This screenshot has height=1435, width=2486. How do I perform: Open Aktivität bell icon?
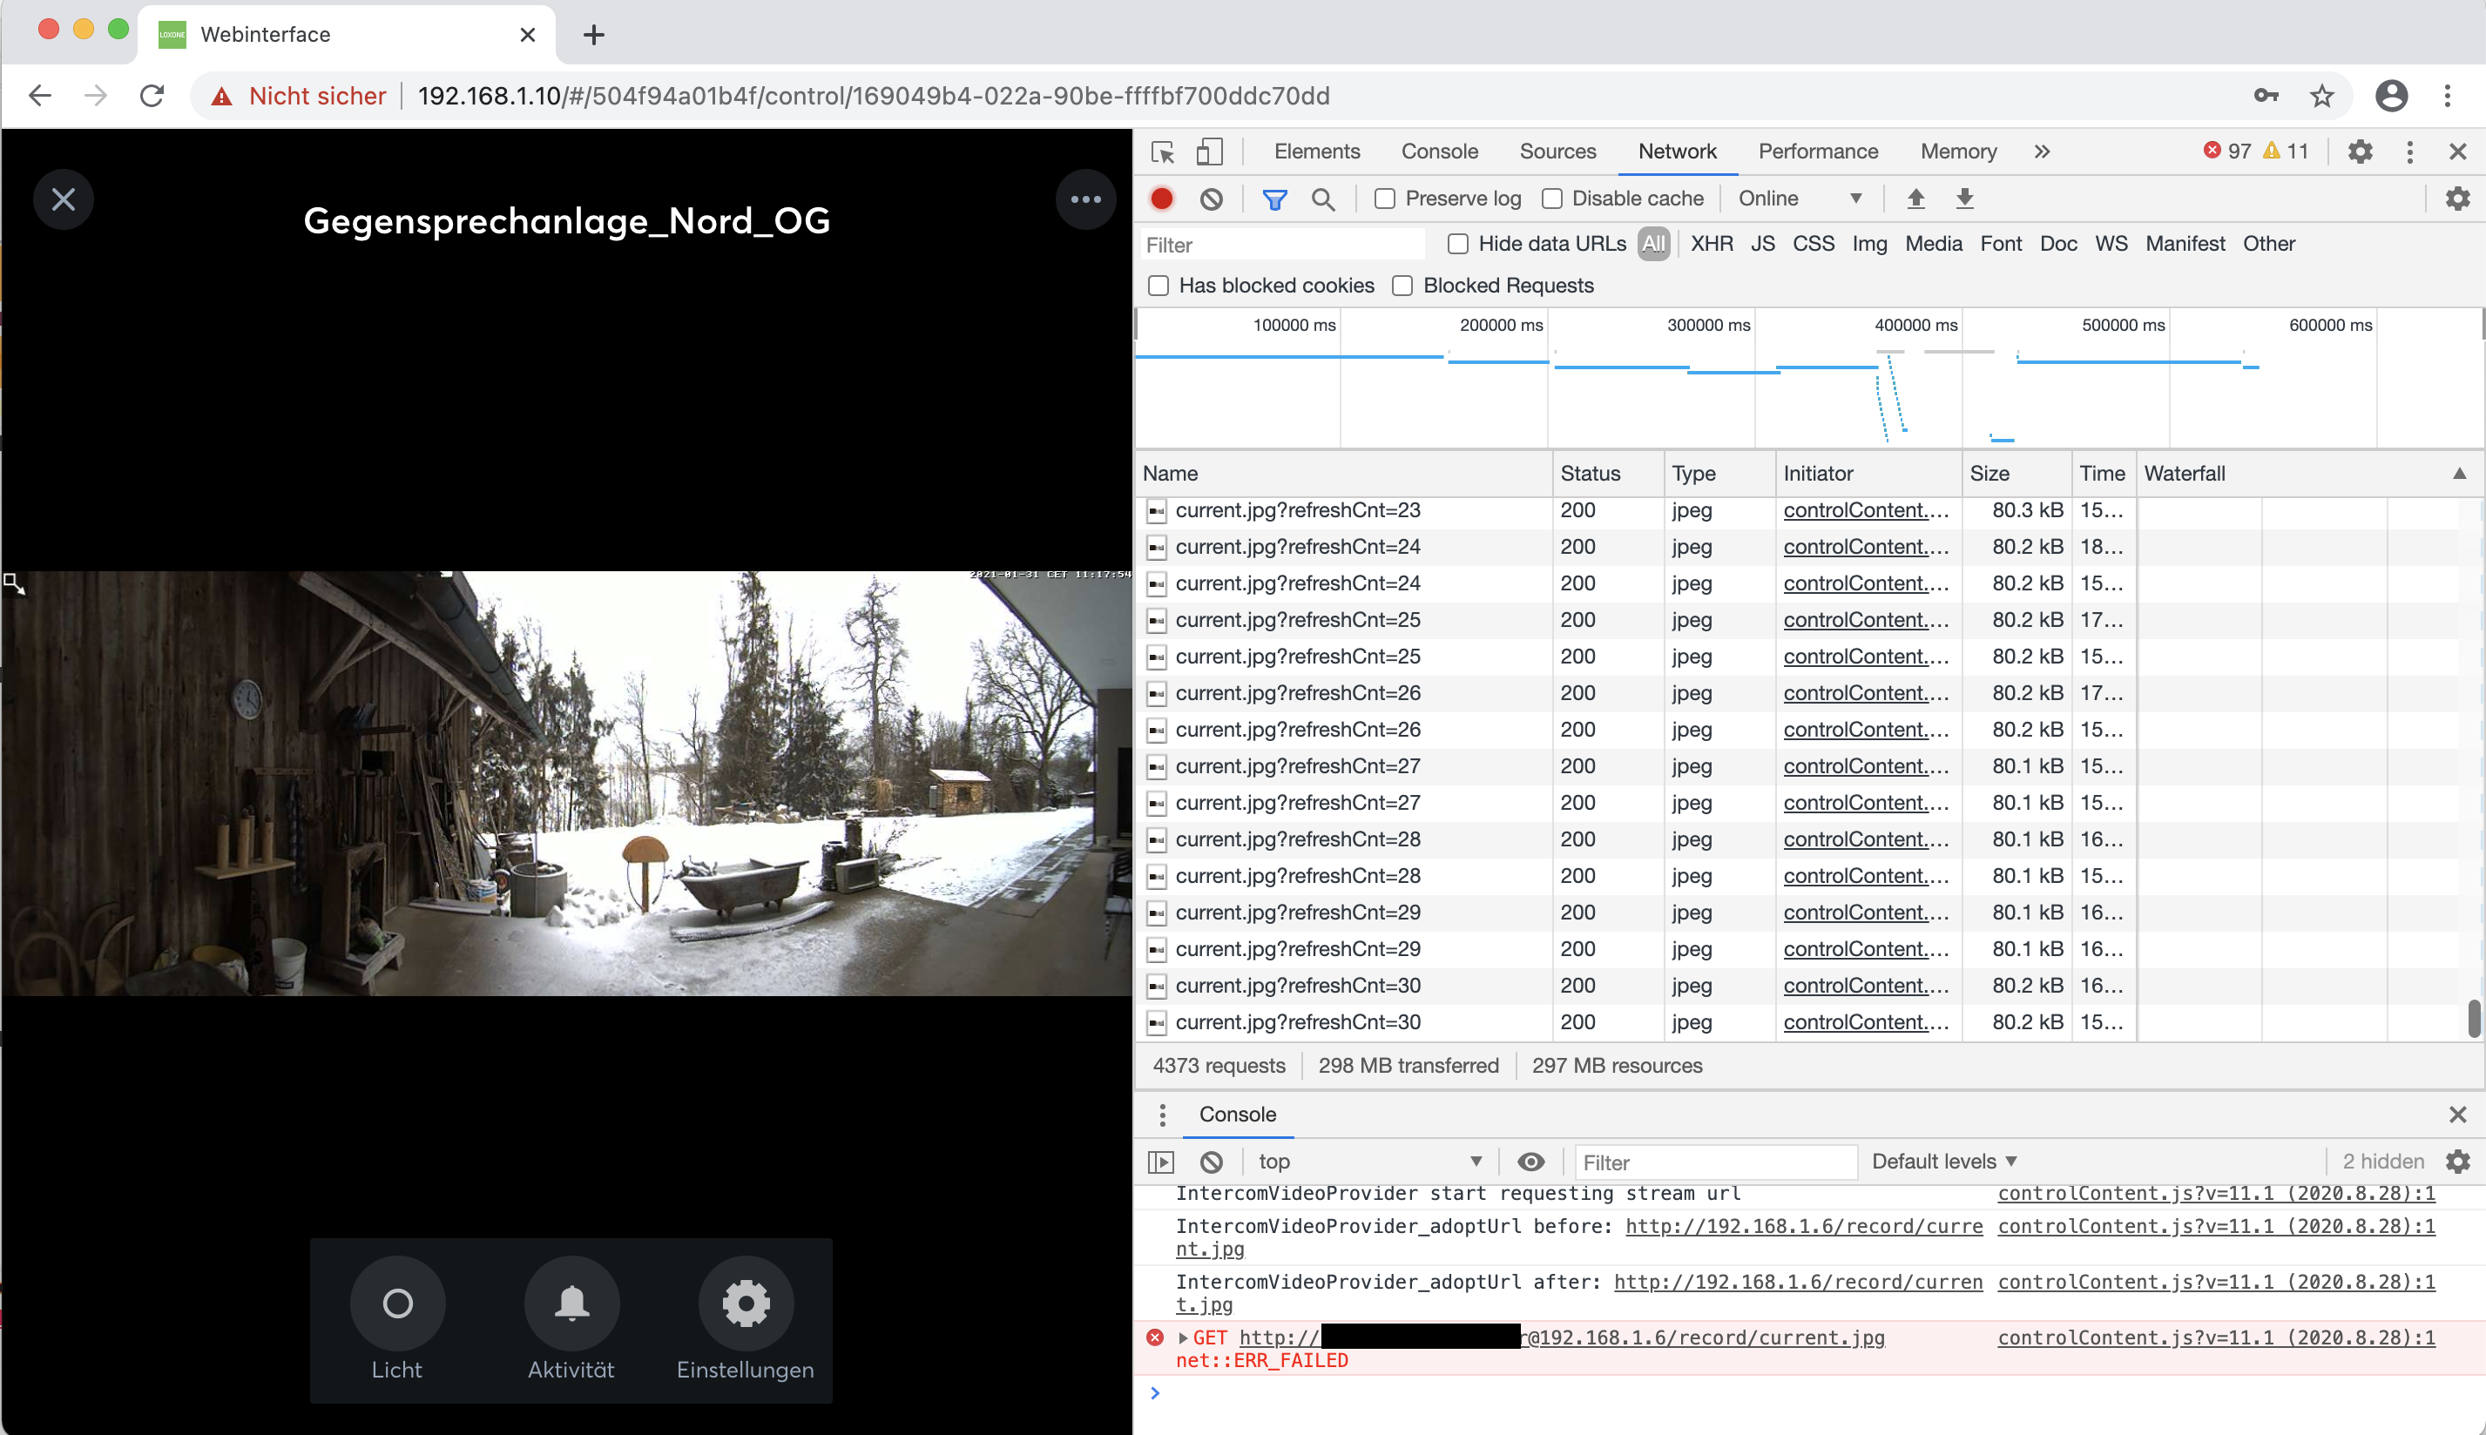click(x=571, y=1303)
